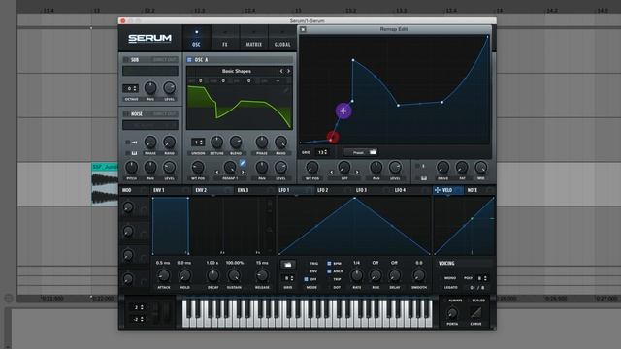Select next warp mode beside REMAP 1
Screen dimensions: 621x349
coord(243,173)
